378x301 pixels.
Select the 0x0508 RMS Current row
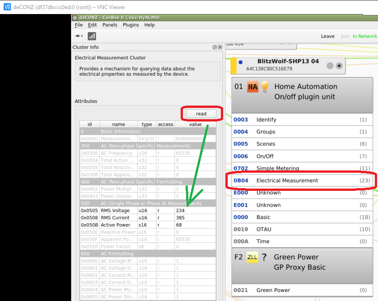point(148,218)
